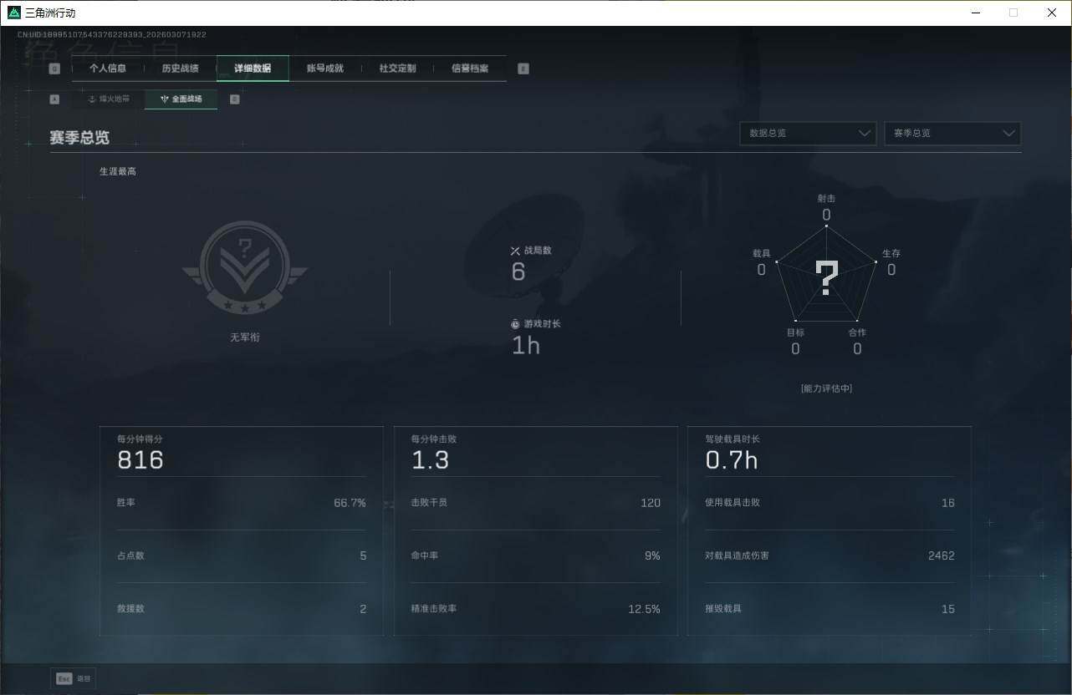Close the 三角洲行动 window
The width and height of the screenshot is (1072, 695).
coord(1051,13)
